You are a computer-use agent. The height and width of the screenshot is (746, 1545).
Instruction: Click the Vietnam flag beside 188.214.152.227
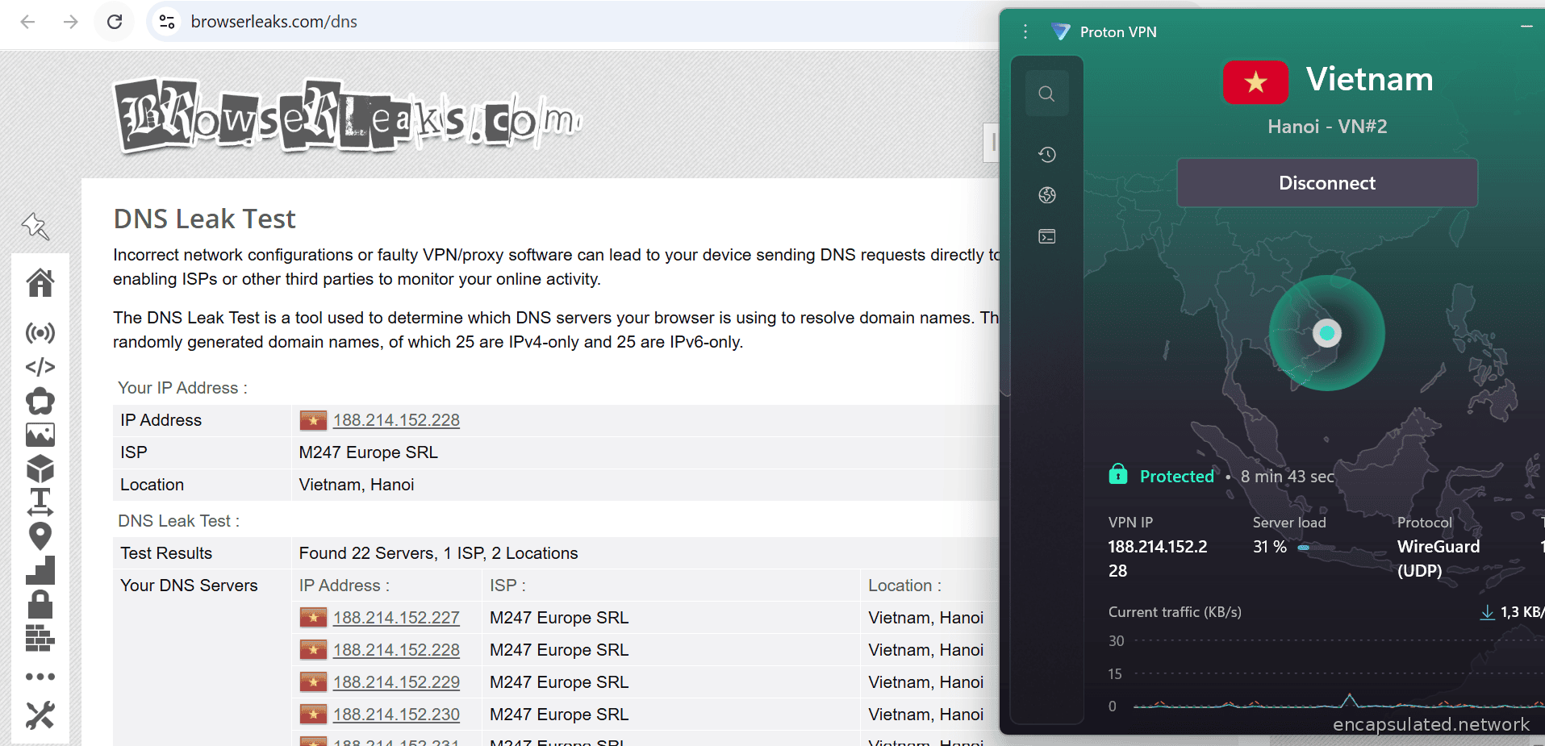pos(313,618)
